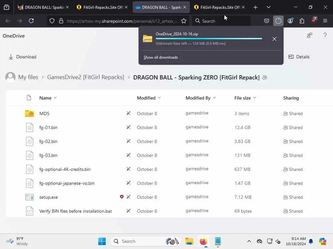This screenshot has width=333, height=249.
Task: Toggle the downloads progress toolbar icon
Action: (x=278, y=21)
